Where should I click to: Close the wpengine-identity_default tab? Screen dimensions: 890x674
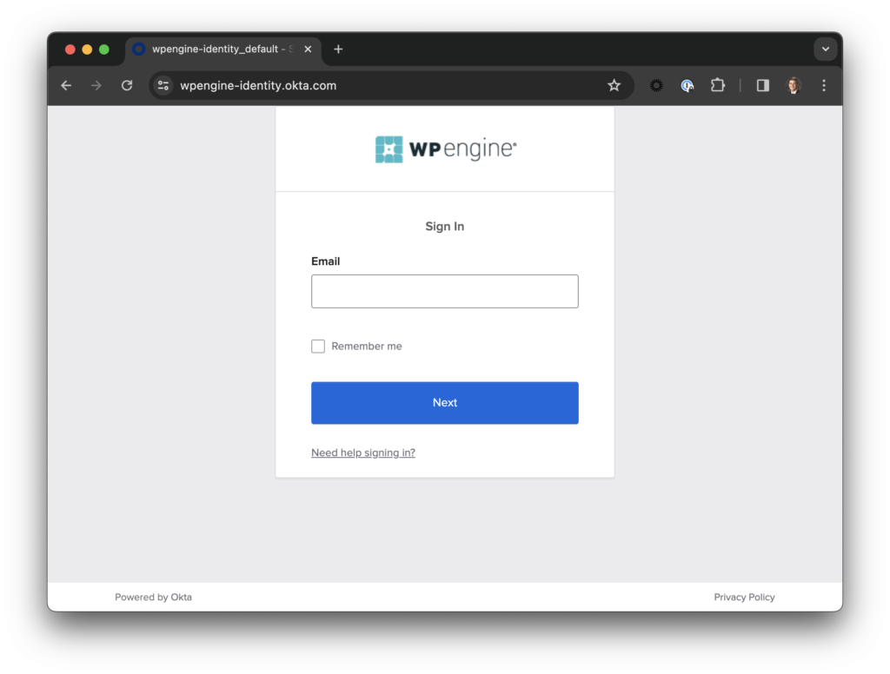pyautogui.click(x=308, y=50)
